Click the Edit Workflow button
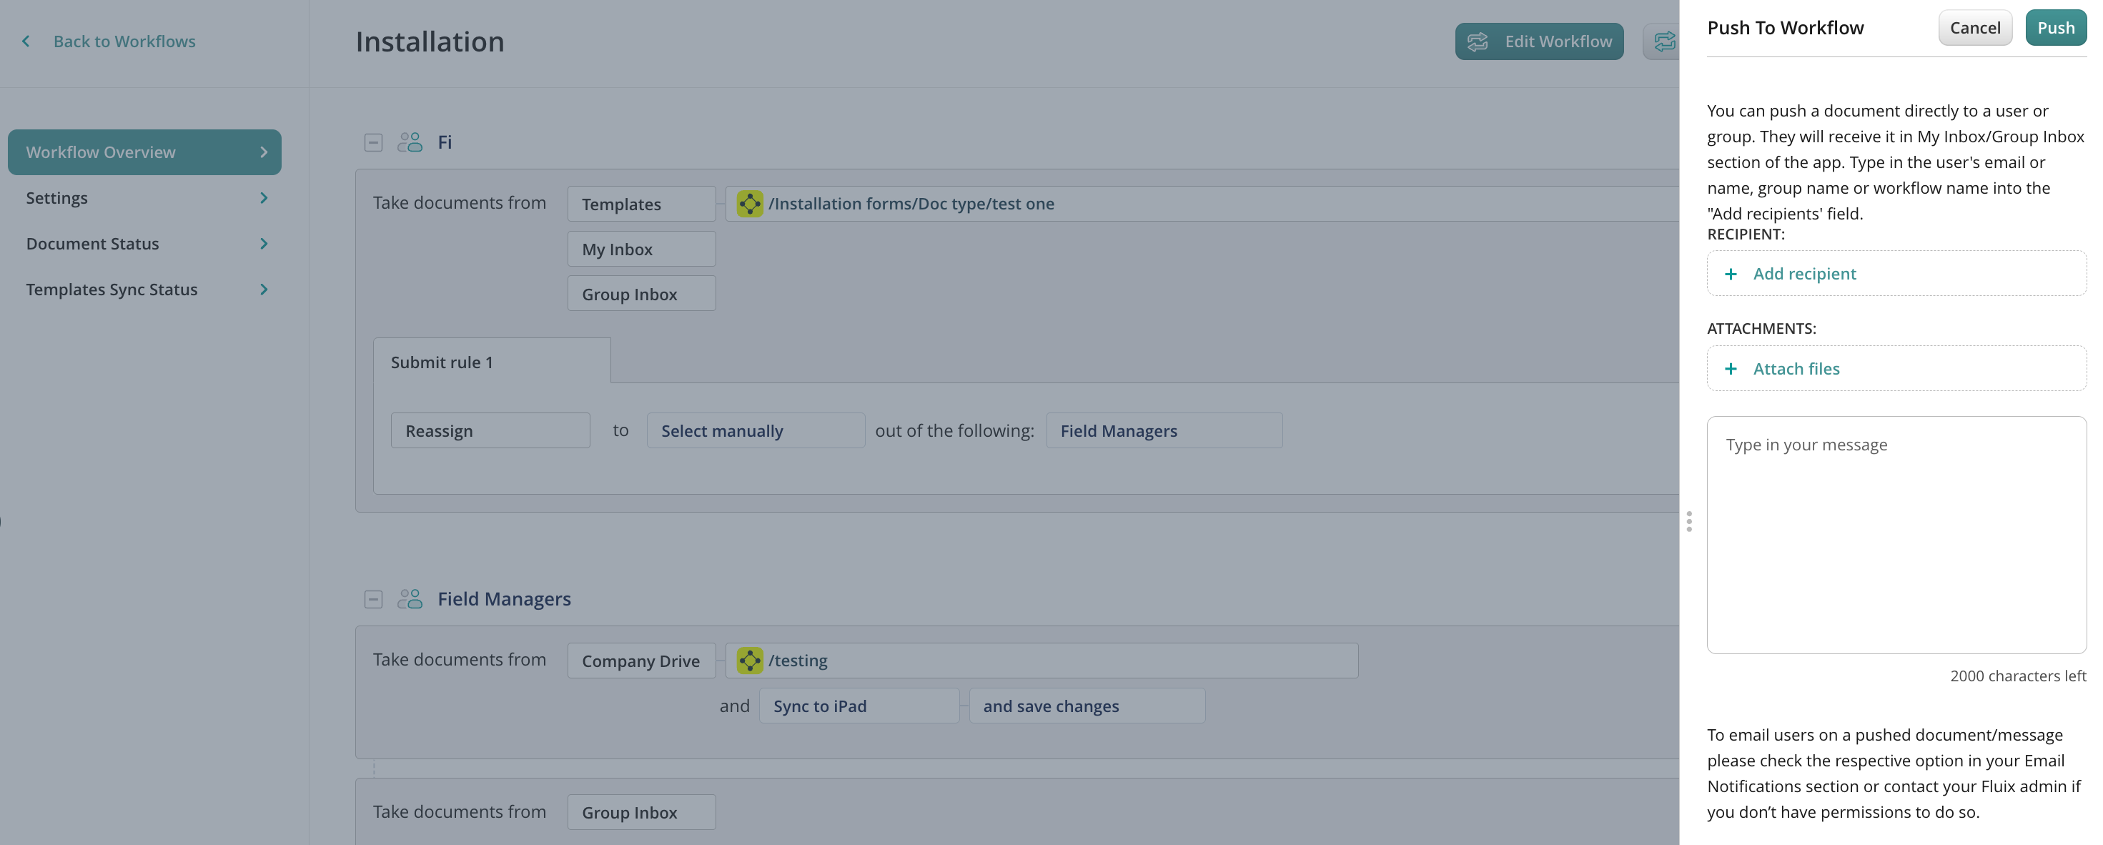 [1538, 41]
